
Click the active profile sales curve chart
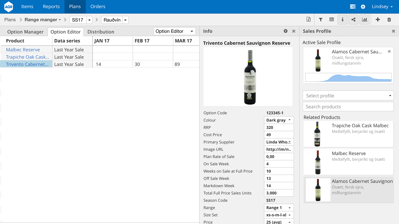tap(348, 77)
